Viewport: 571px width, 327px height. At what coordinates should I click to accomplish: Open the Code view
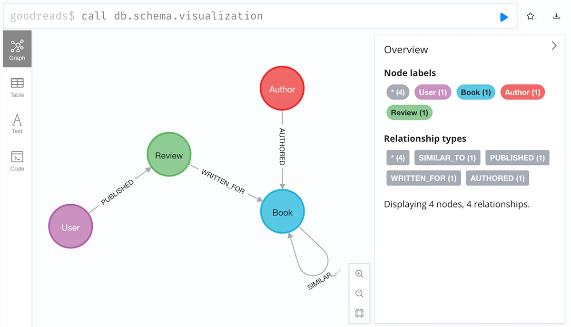tap(17, 160)
